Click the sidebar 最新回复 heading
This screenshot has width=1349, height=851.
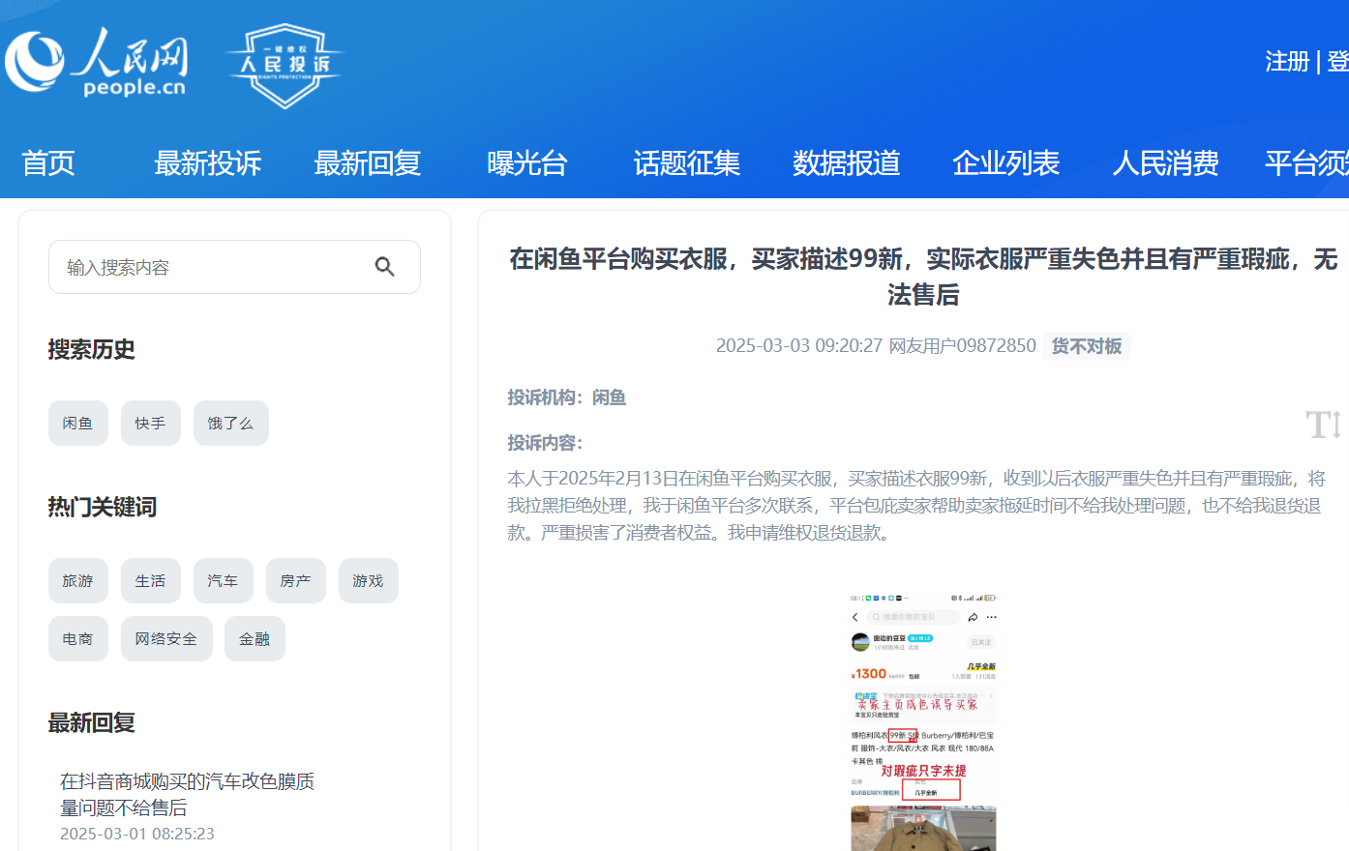(x=92, y=722)
